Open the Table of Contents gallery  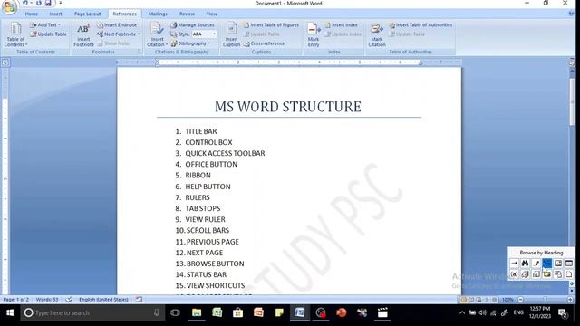pyautogui.click(x=15, y=34)
